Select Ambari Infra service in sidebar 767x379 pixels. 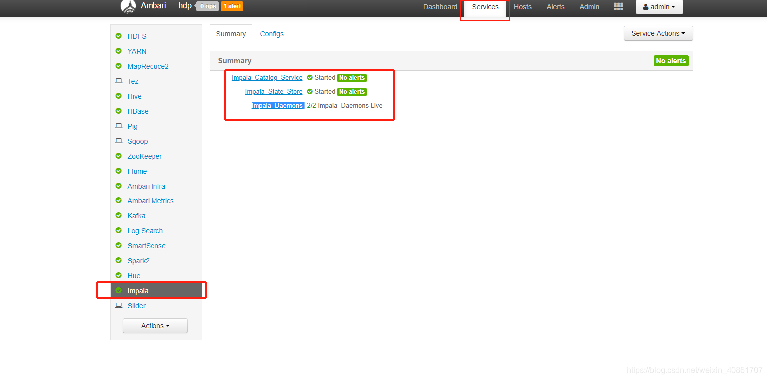tap(146, 186)
